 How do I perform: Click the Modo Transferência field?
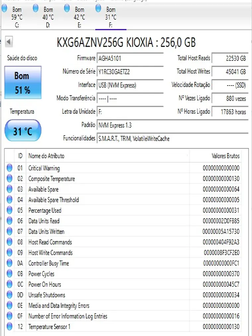tap(130, 99)
